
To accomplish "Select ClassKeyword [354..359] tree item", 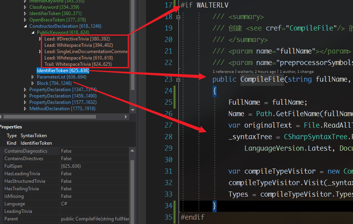I will [54, 7].
